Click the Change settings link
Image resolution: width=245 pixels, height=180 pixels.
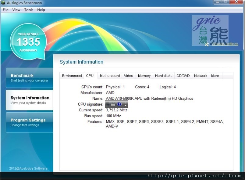[x=225, y=44]
